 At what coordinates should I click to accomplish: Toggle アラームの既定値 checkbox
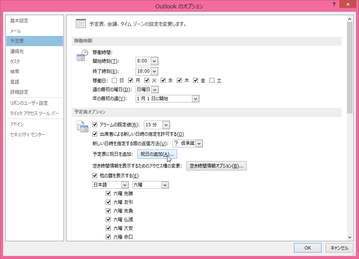[x=94, y=124]
